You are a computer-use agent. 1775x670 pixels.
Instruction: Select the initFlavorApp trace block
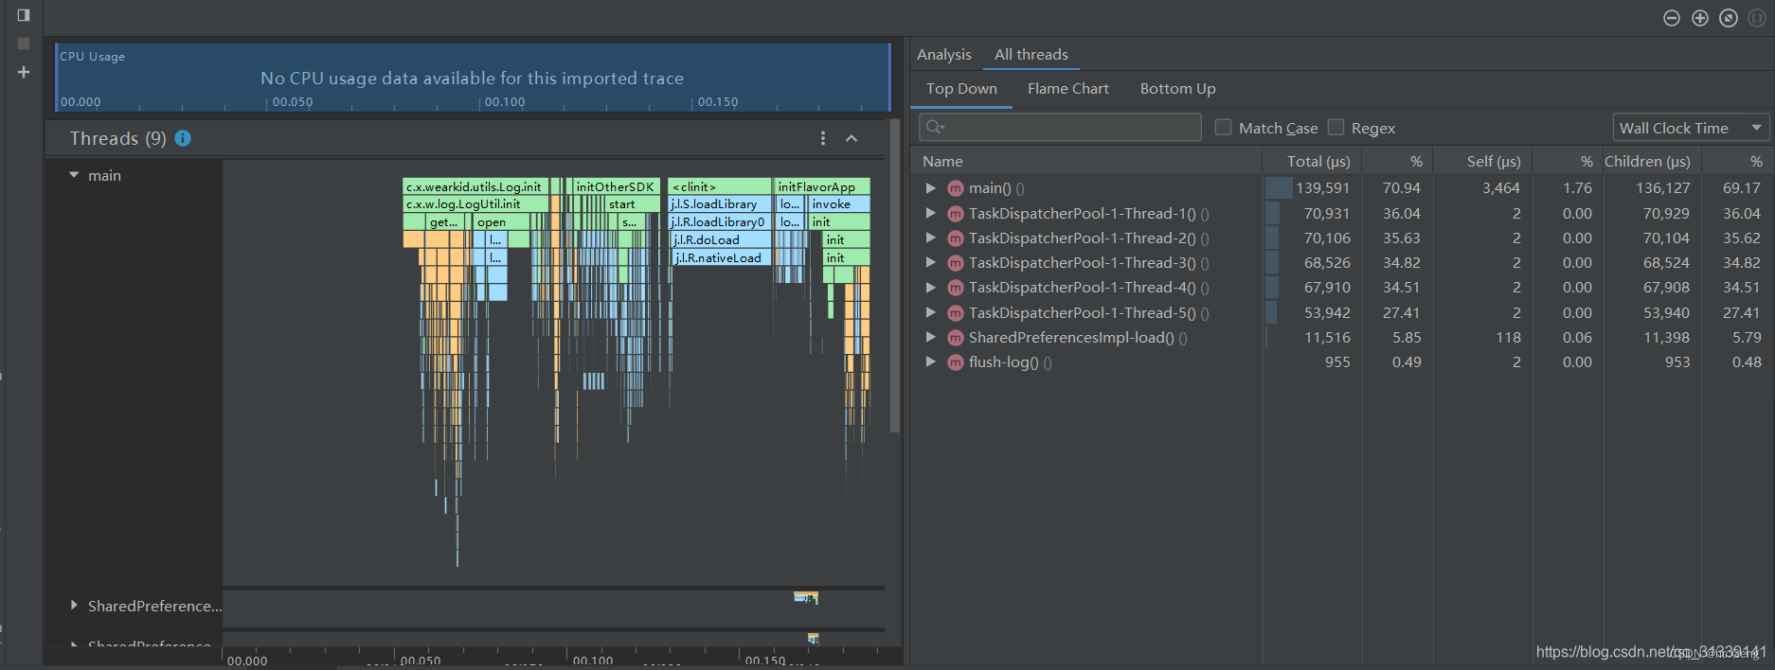click(821, 186)
